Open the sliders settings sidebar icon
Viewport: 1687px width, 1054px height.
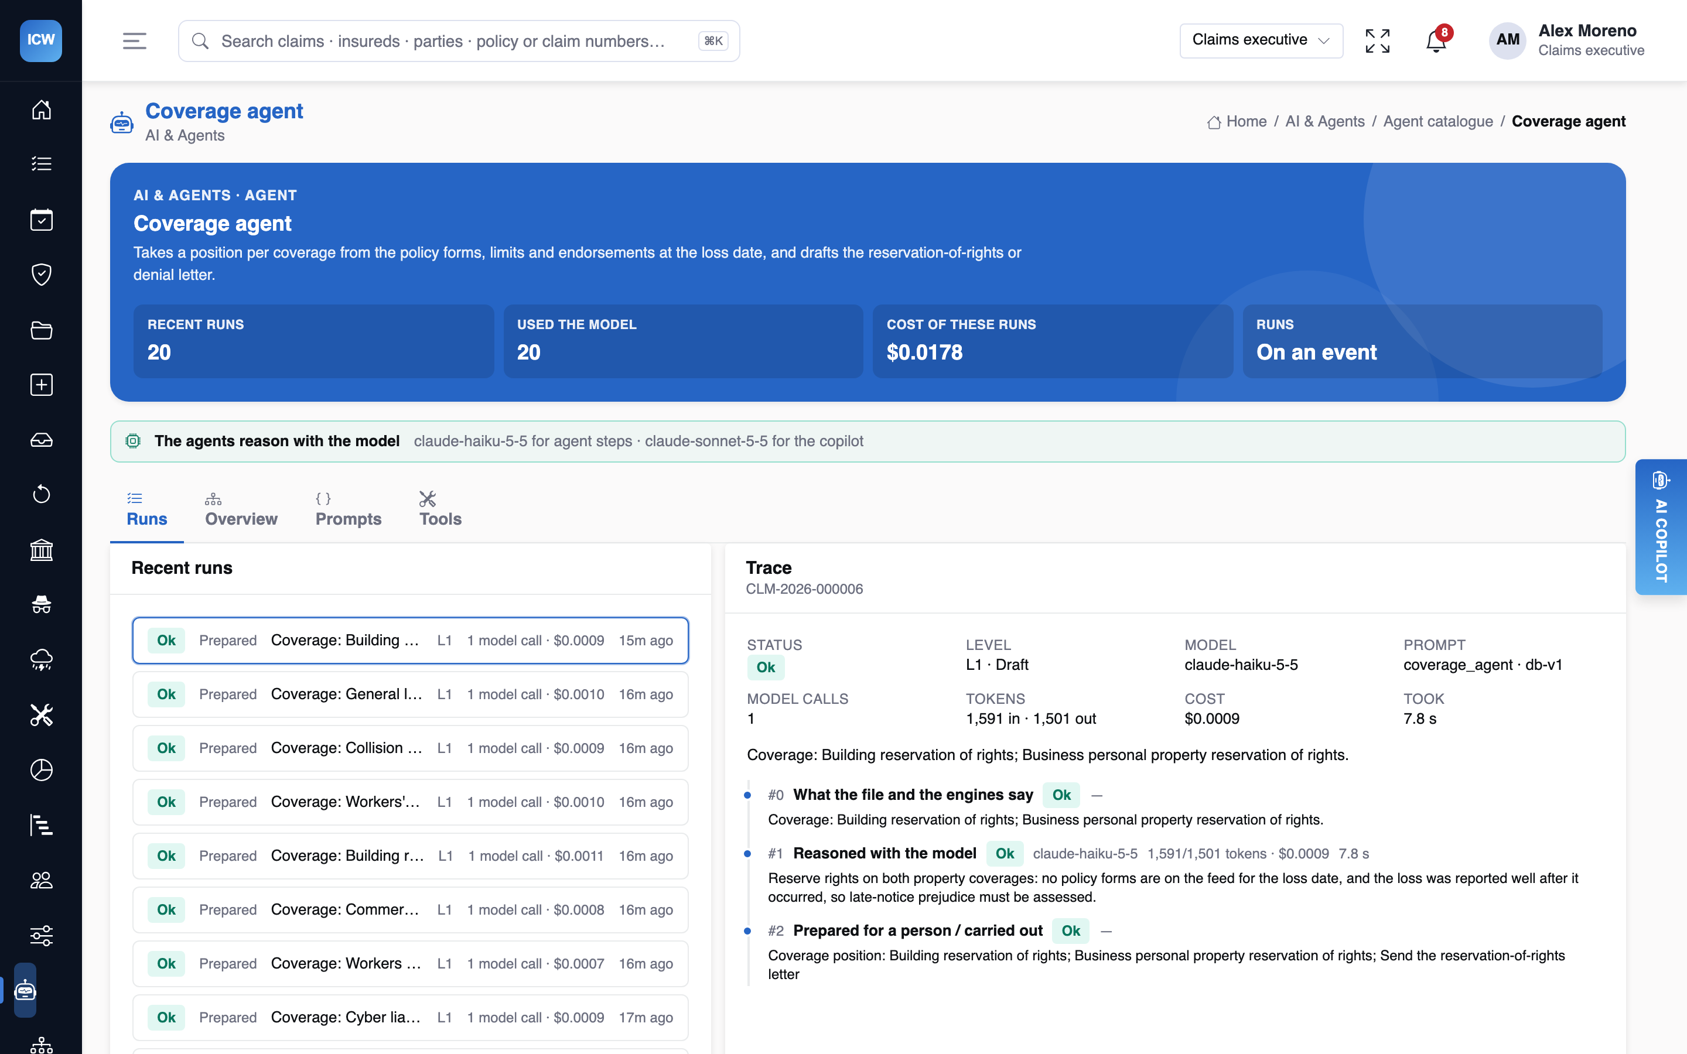click(41, 935)
